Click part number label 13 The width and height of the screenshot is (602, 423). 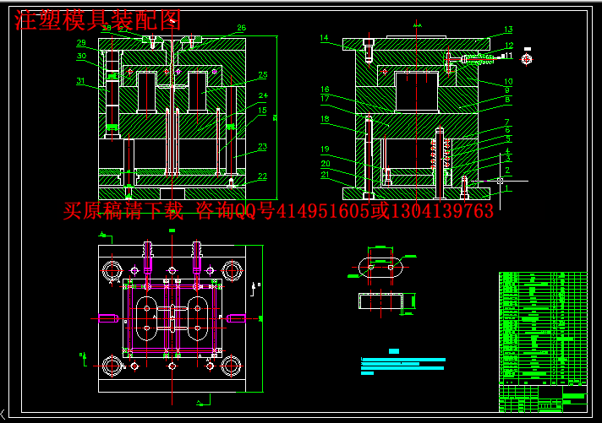(x=508, y=30)
